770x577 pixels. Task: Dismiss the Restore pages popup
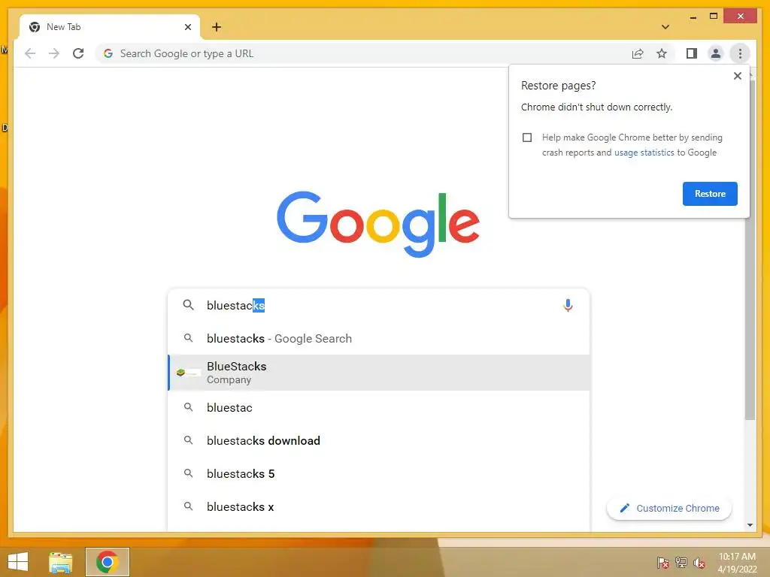pyautogui.click(x=737, y=76)
